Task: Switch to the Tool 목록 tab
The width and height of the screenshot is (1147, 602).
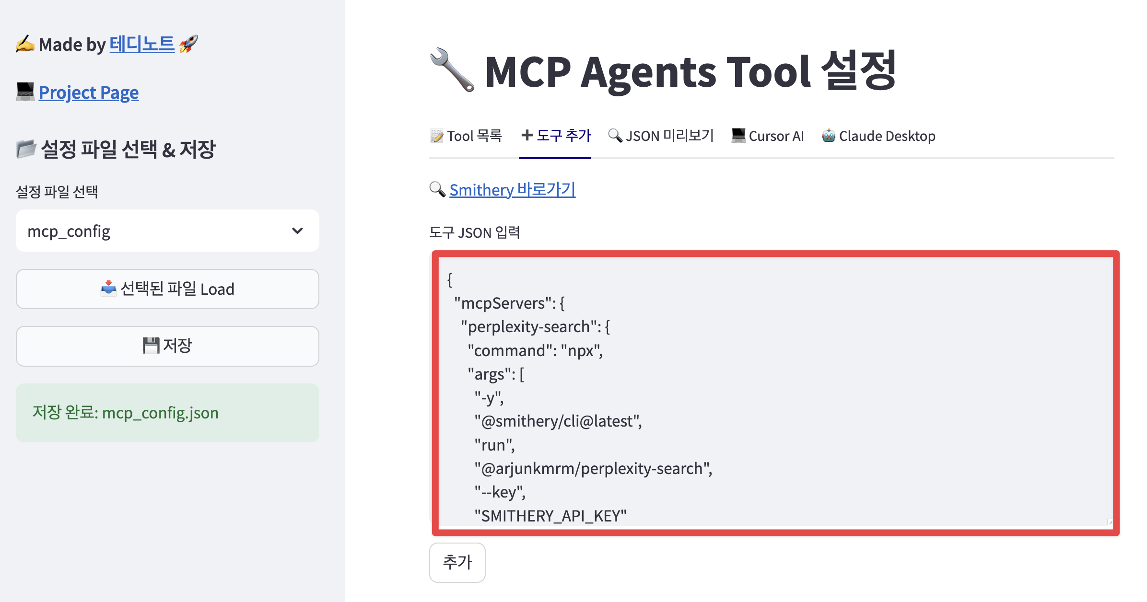Action: click(466, 136)
